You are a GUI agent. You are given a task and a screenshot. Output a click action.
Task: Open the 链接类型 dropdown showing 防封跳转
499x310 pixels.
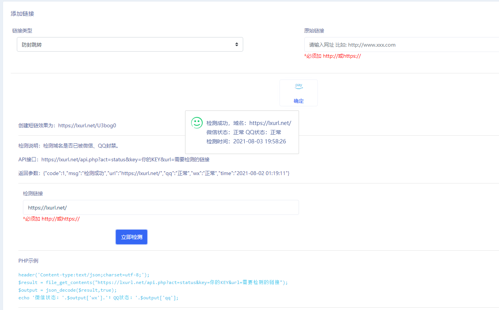pos(130,44)
